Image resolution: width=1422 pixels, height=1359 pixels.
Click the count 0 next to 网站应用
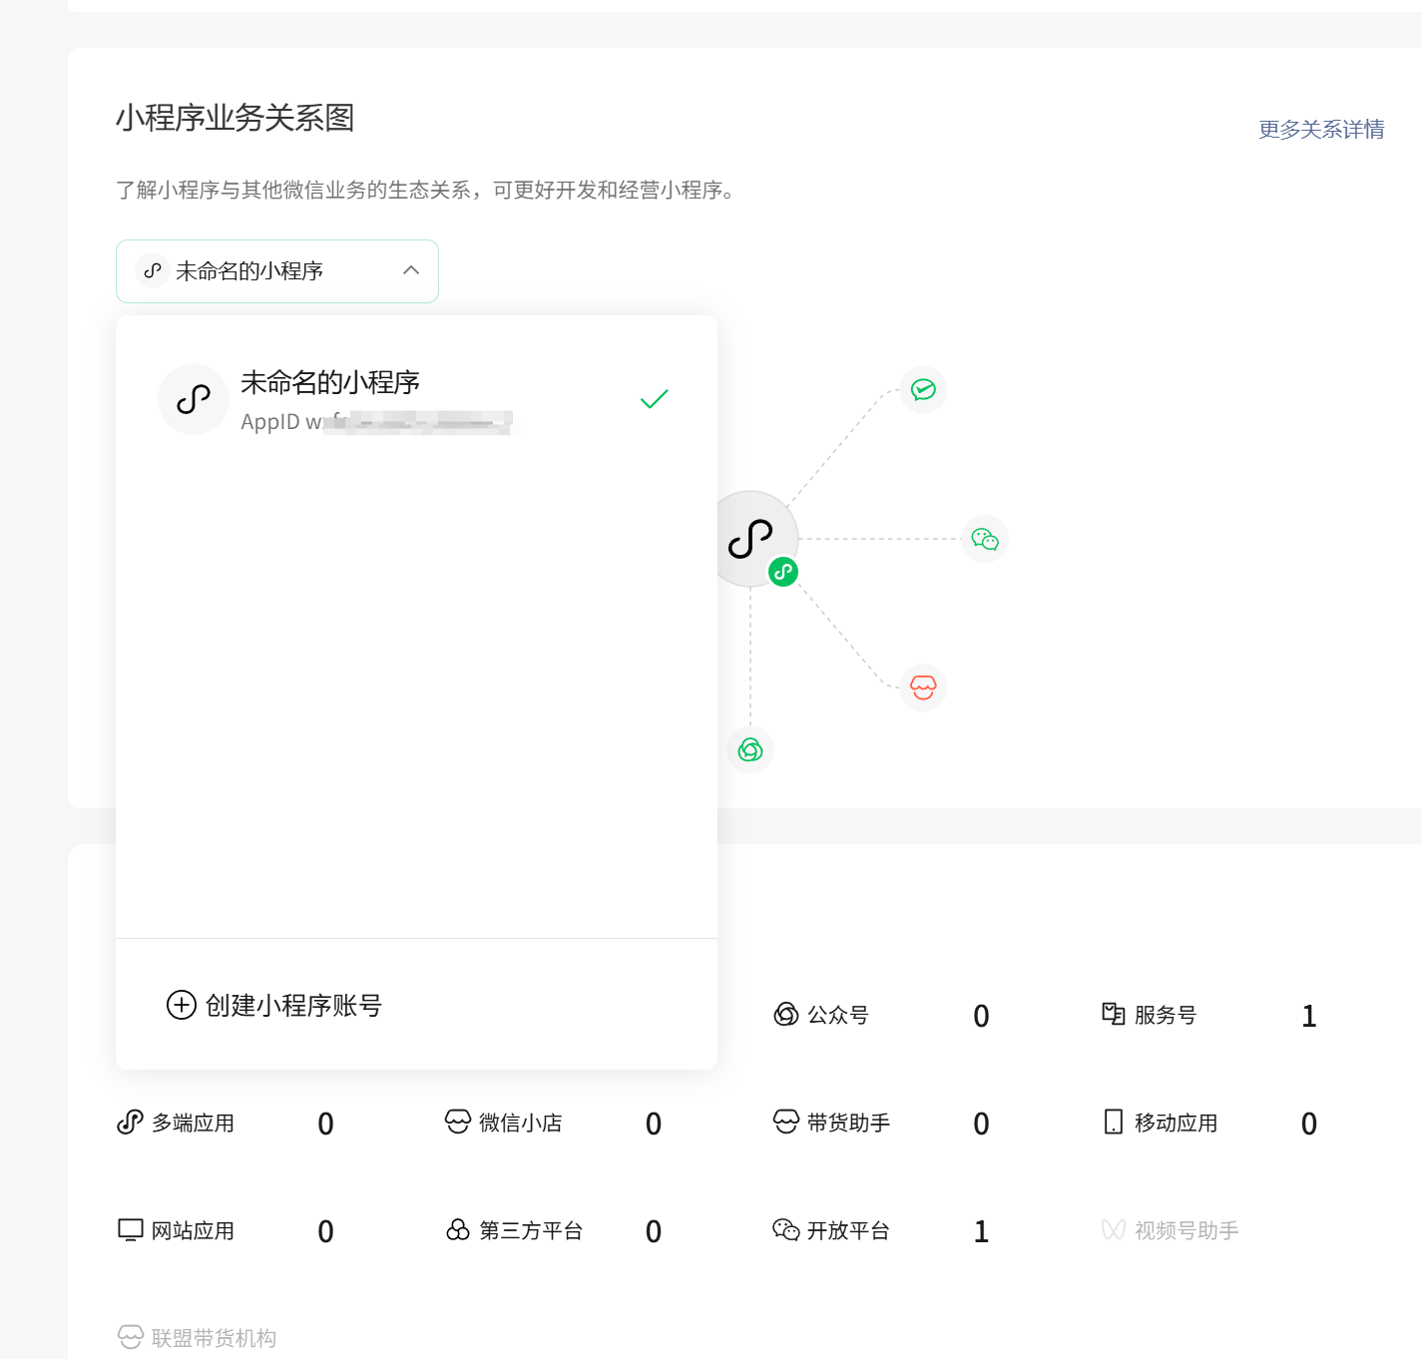326,1231
